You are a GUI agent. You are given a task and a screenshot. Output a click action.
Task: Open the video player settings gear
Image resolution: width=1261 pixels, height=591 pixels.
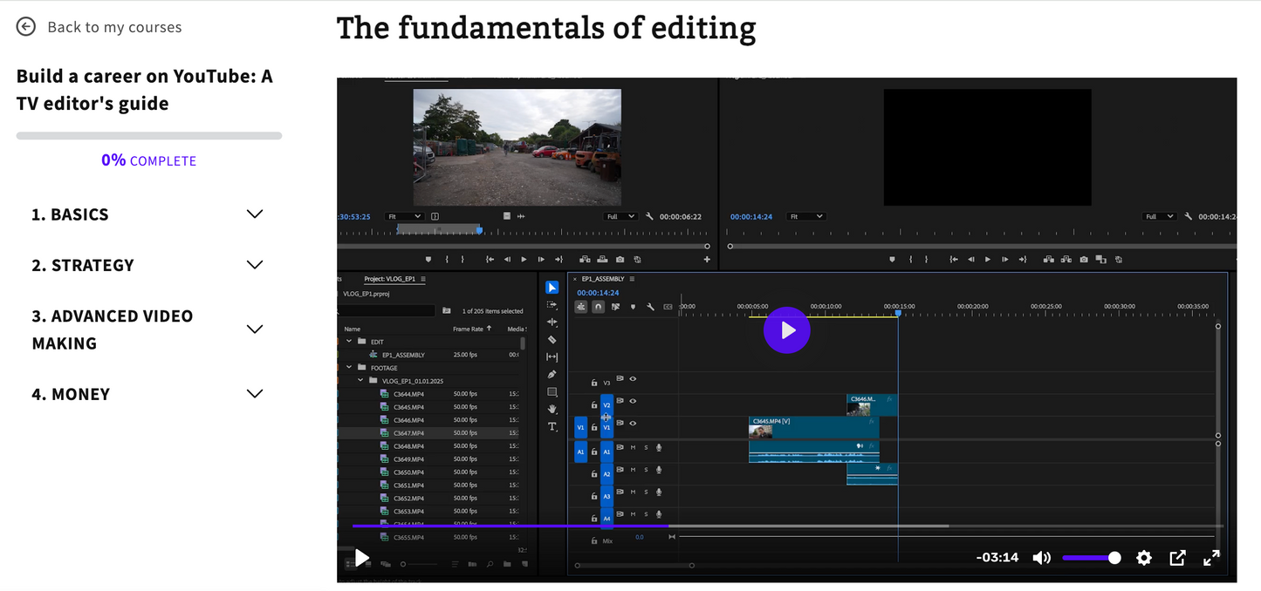pyautogui.click(x=1144, y=558)
